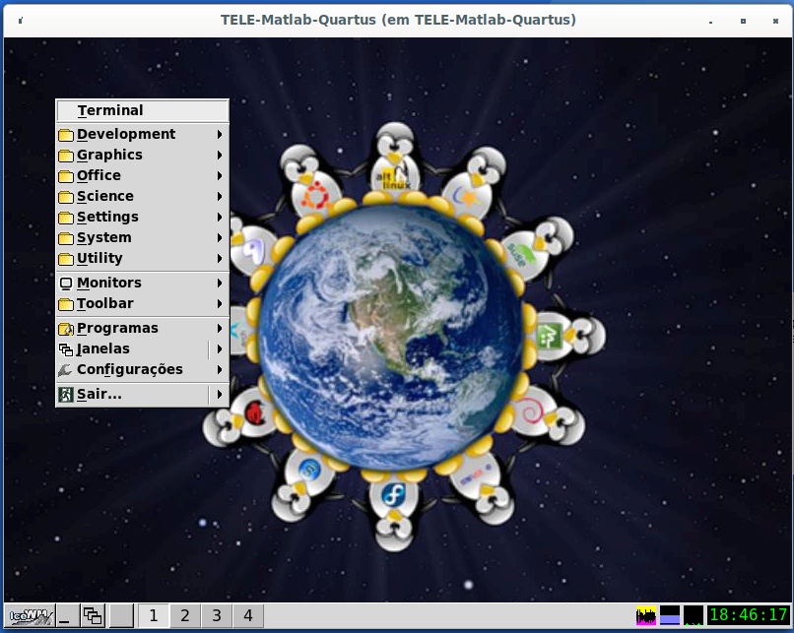Switch to workspace 1
The width and height of the screenshot is (794, 633).
pos(154,616)
